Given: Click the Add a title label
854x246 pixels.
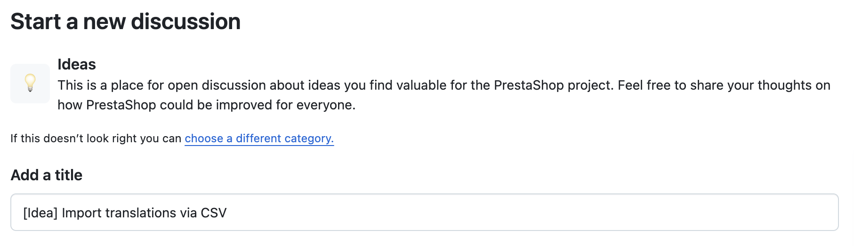Looking at the screenshot, I should [47, 175].
